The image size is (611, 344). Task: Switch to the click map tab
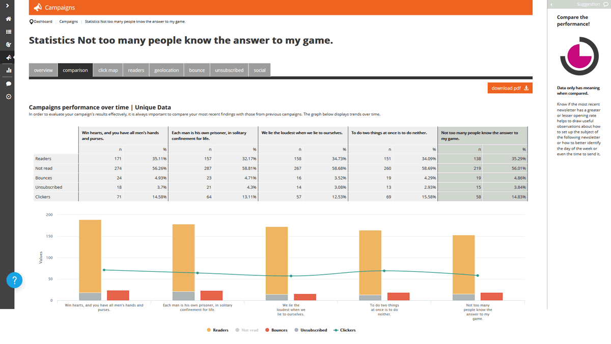click(108, 70)
